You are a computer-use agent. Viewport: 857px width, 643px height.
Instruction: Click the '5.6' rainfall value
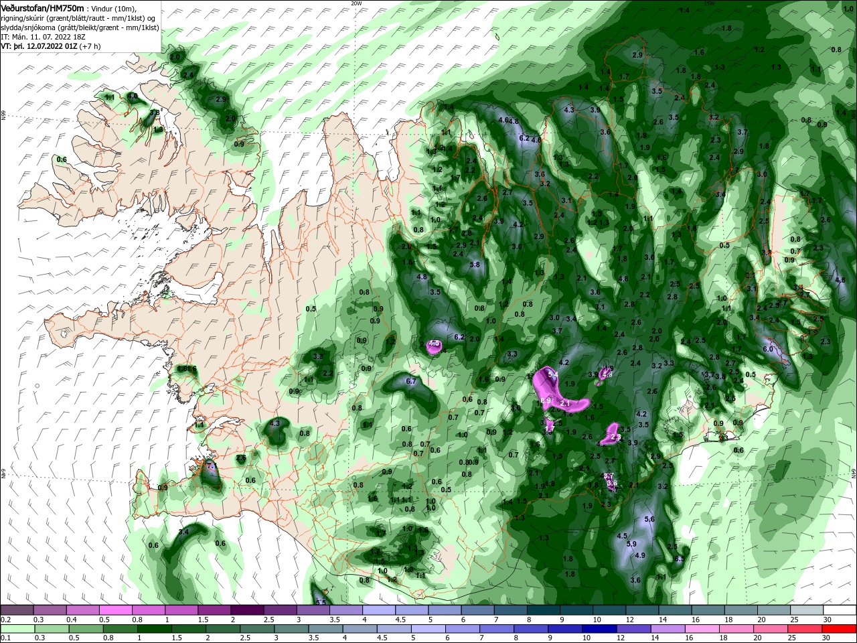click(649, 519)
